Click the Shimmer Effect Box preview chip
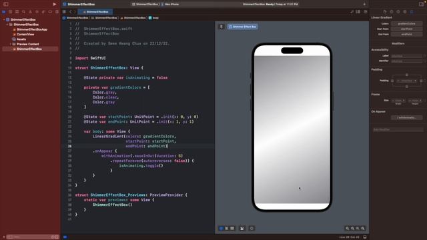The width and height of the screenshot is (427, 240). (x=243, y=27)
